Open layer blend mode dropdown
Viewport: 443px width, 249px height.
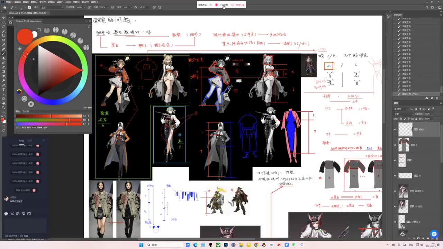403,114
